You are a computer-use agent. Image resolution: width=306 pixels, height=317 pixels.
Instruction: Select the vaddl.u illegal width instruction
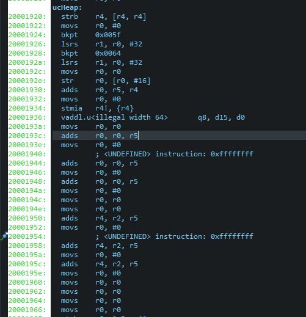[153, 117]
